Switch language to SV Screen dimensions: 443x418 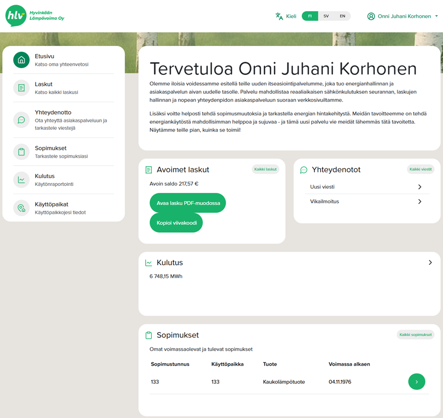tap(326, 16)
